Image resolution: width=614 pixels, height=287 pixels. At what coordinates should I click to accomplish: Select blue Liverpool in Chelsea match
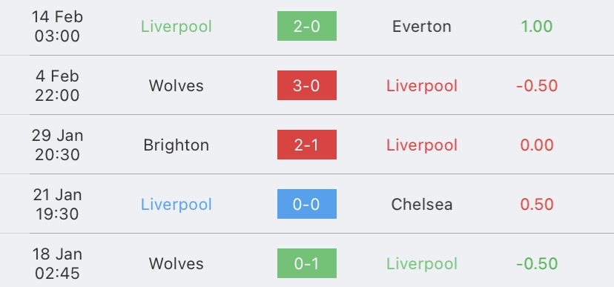coord(176,205)
